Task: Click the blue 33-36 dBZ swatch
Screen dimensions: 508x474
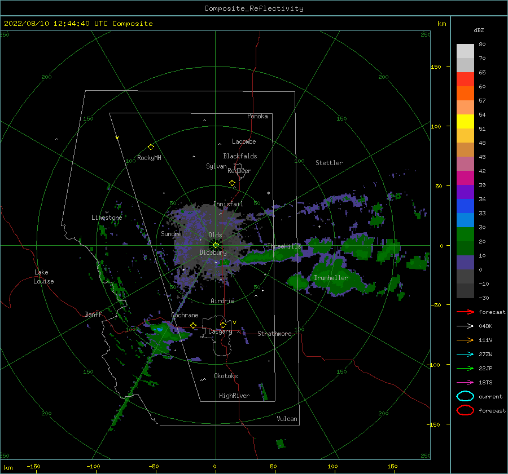Action: point(465,206)
